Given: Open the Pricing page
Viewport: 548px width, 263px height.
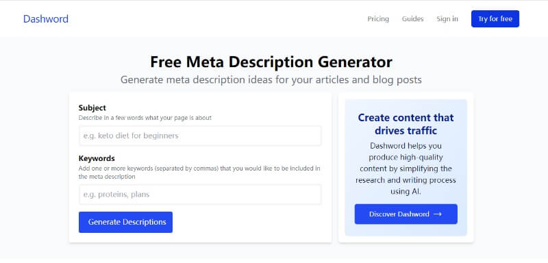Looking at the screenshot, I should [x=378, y=19].
